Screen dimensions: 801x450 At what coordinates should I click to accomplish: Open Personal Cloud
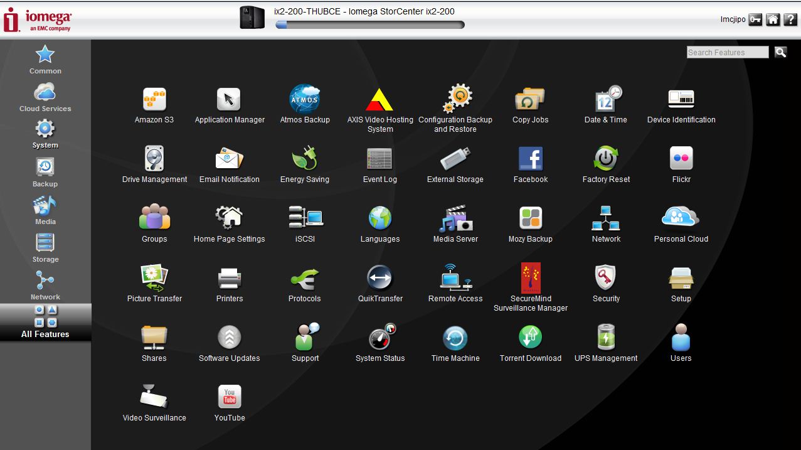(x=681, y=224)
